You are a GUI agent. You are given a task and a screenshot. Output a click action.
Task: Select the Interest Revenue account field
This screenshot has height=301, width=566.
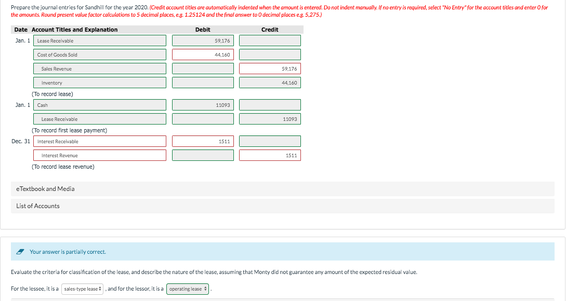100,155
